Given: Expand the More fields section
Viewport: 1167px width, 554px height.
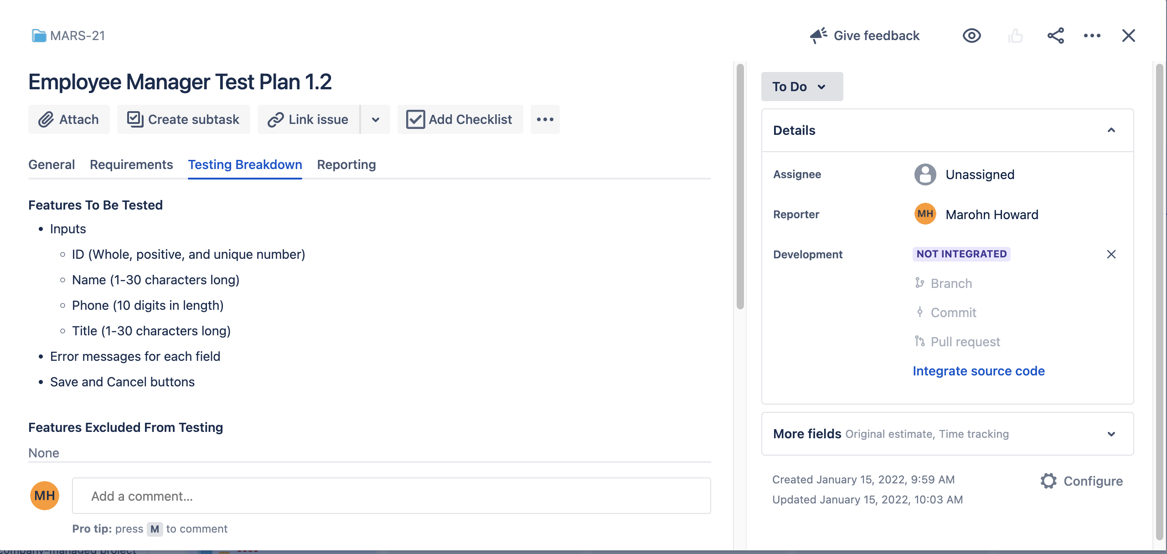Looking at the screenshot, I should (1112, 434).
